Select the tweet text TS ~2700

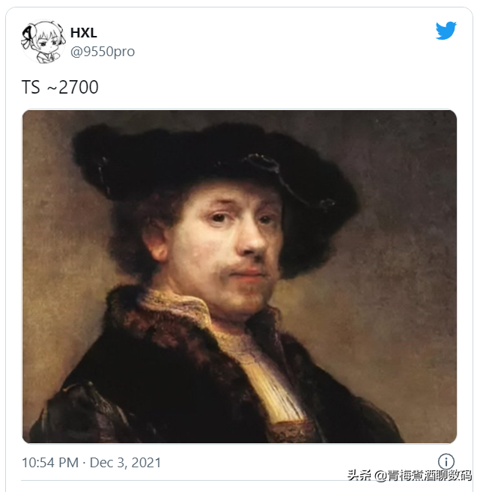[60, 87]
